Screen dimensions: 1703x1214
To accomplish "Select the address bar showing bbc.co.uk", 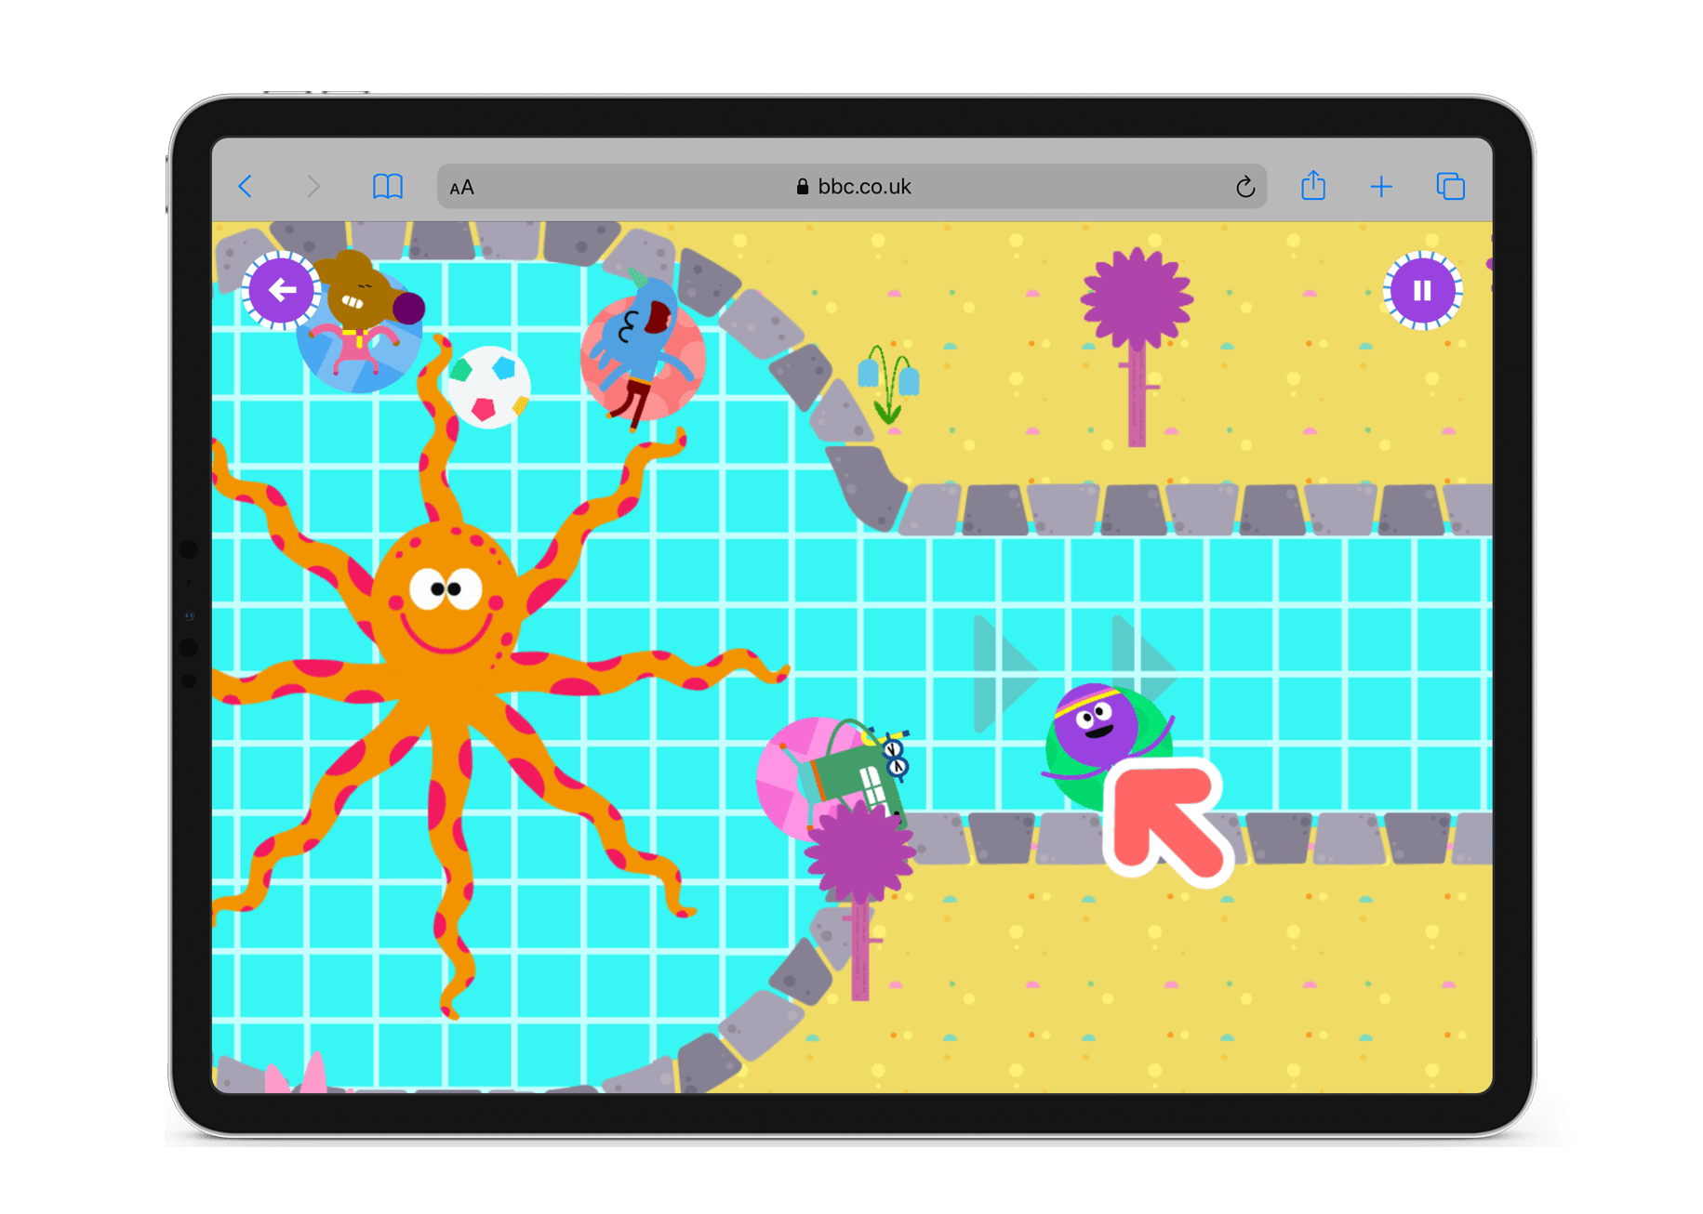I will tap(851, 186).
